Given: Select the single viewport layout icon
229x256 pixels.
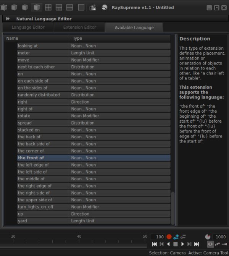Looking at the screenshot, I should click(x=81, y=7).
